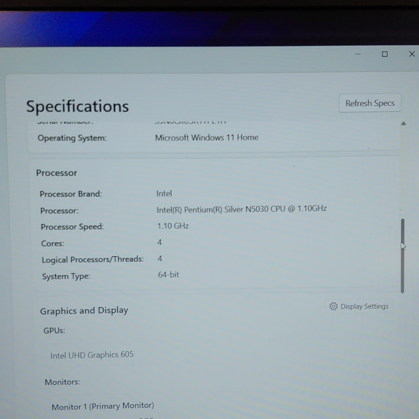Click the scroll up arrow
Image resolution: width=419 pixels, height=419 pixels.
click(x=403, y=123)
